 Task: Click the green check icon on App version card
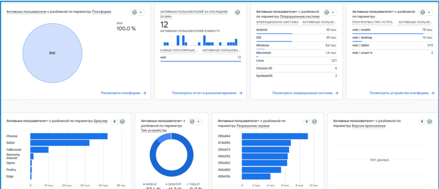click(429, 122)
